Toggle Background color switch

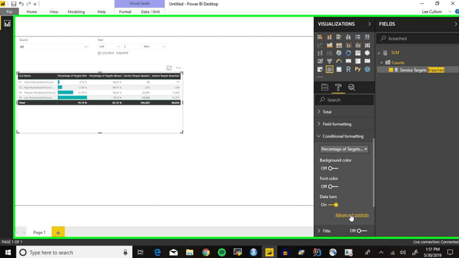click(x=333, y=168)
